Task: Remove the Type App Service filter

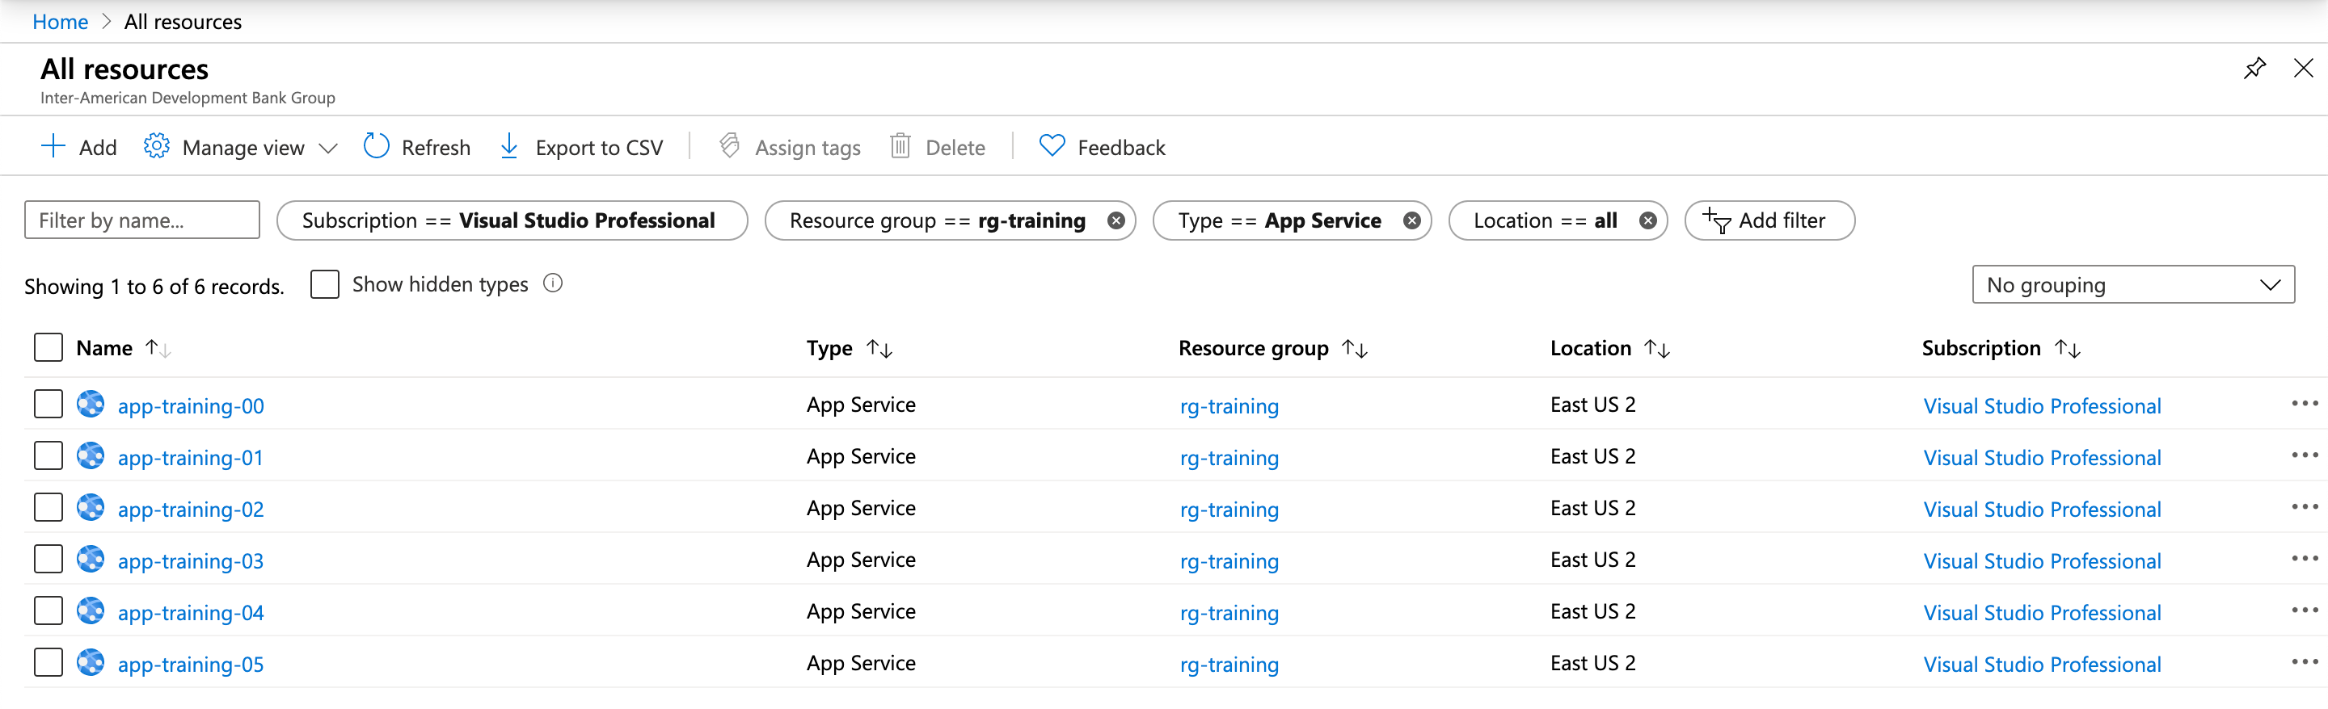Action: pyautogui.click(x=1411, y=220)
